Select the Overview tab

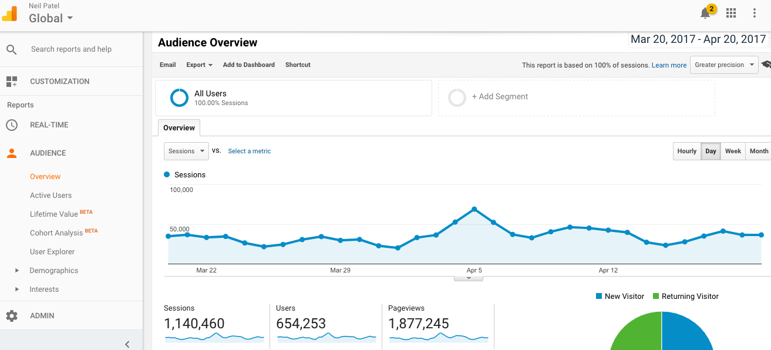(x=179, y=127)
